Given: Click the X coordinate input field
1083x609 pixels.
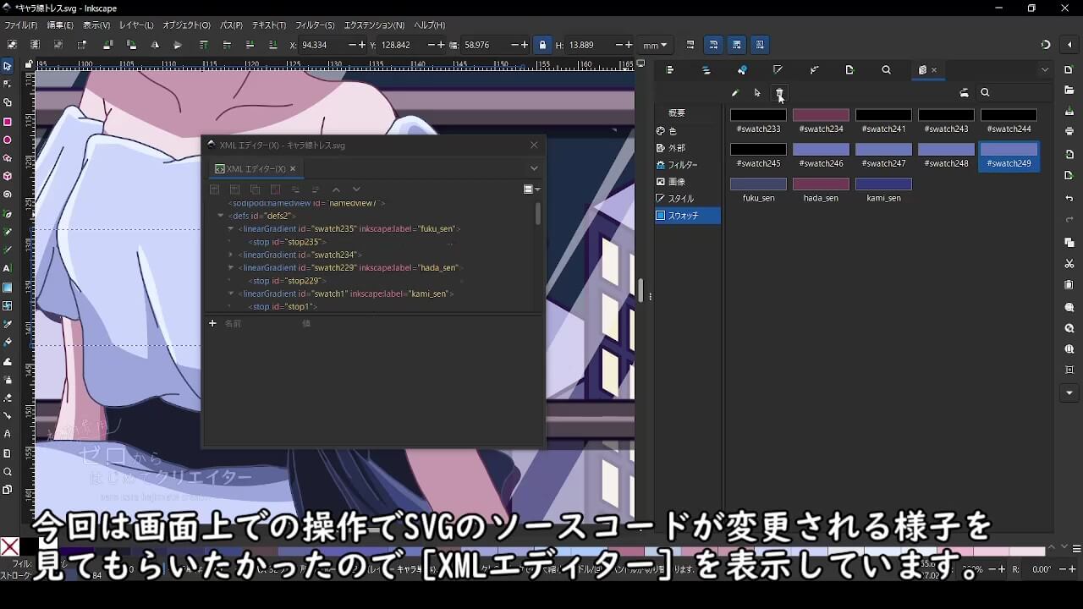Looking at the screenshot, I should click(322, 45).
